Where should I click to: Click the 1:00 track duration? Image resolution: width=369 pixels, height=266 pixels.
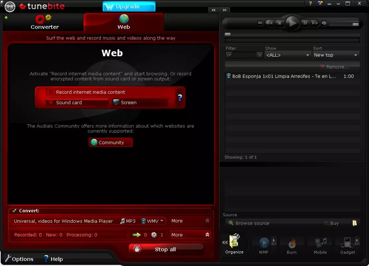(348, 76)
